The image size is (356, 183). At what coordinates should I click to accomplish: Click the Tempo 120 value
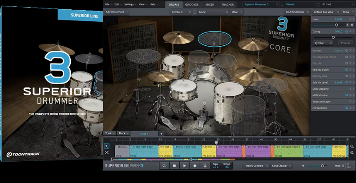pos(227,167)
